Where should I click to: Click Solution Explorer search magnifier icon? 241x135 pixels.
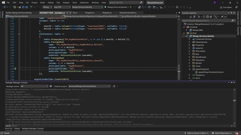pyautogui.click(x=233, y=21)
